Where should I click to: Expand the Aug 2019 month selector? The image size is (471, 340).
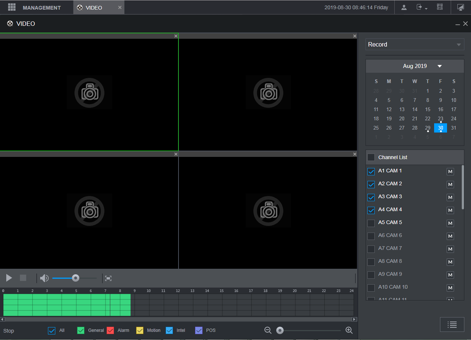click(x=439, y=66)
